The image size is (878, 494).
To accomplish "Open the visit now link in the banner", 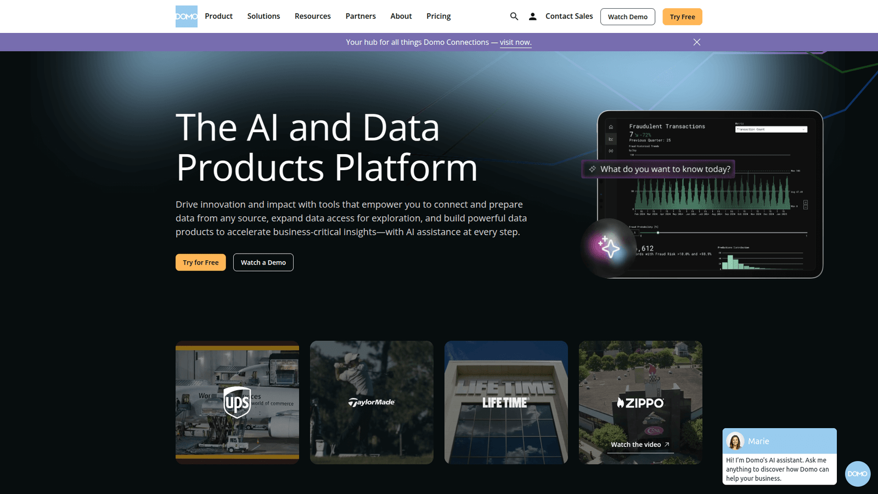I will coord(515,42).
